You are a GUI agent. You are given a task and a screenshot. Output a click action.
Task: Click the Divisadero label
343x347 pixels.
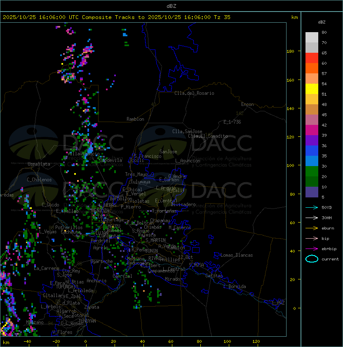(183, 204)
